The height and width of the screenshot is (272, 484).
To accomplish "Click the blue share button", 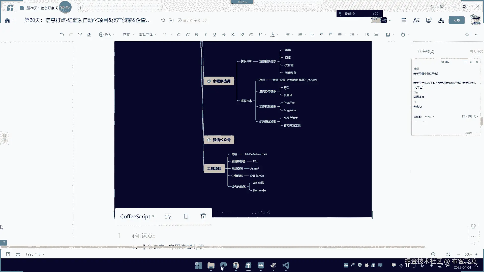I will (456, 20).
